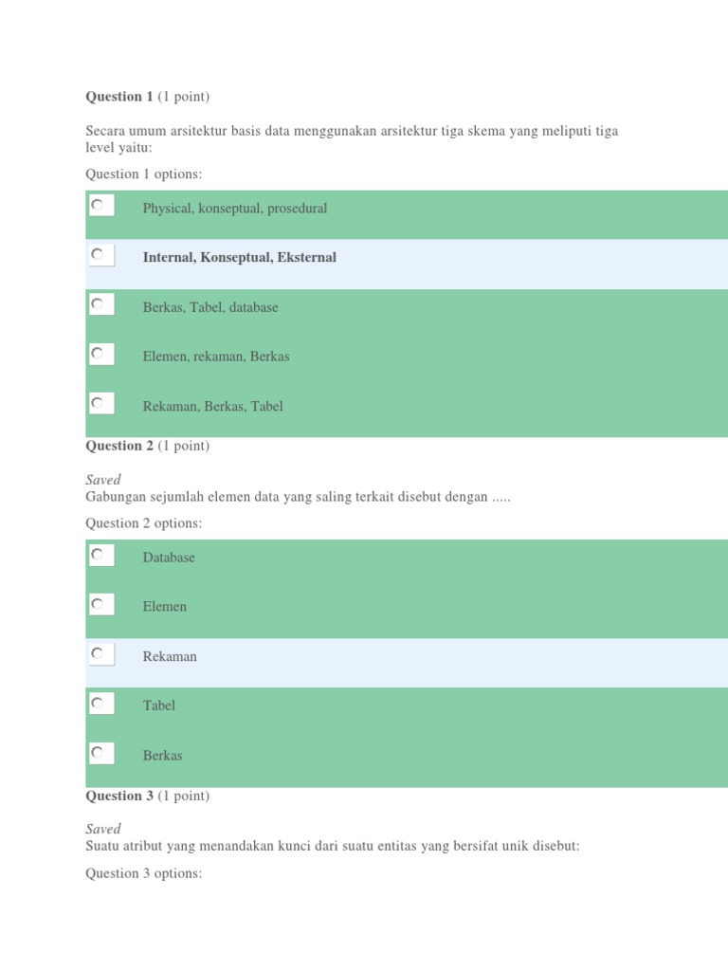Choose the 'Berkas' radio button in Question 2
The image size is (728, 971).
click(98, 753)
